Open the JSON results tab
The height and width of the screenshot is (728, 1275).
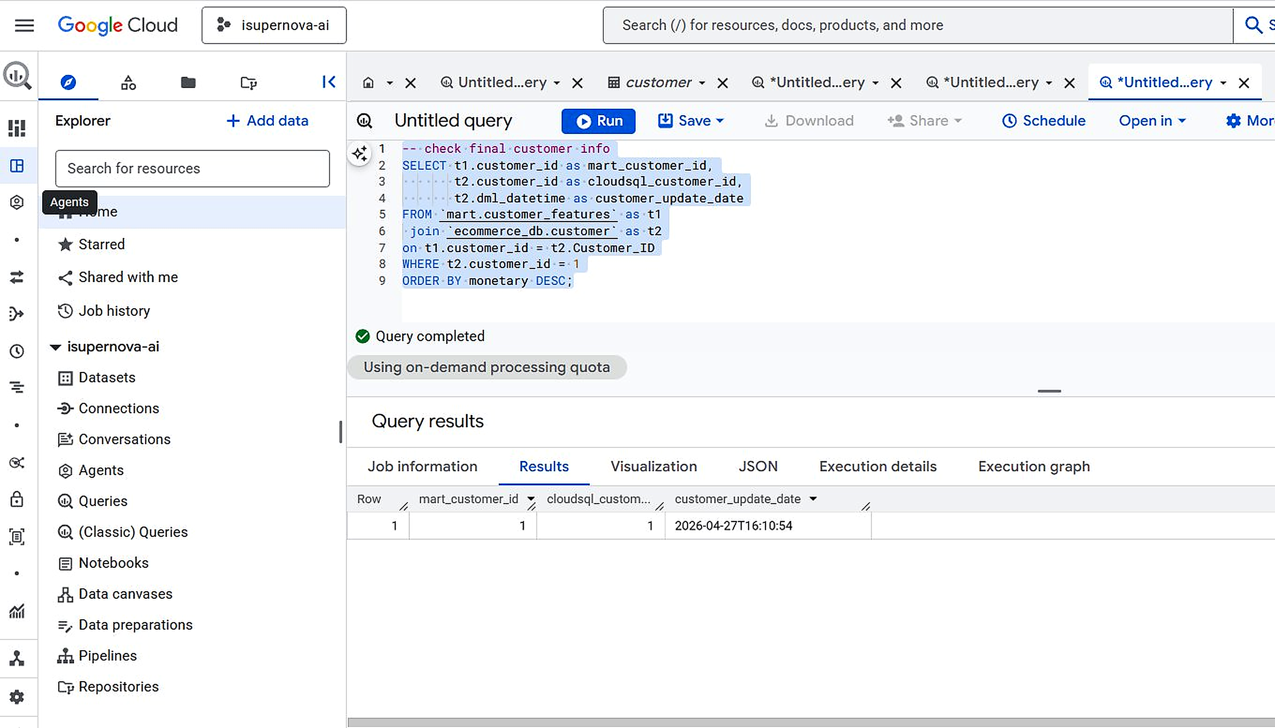[x=758, y=467]
